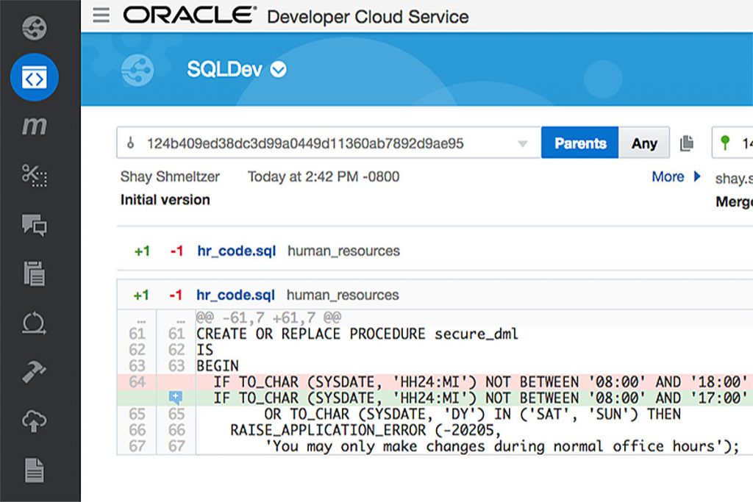
Task: Add a comment on the changed line
Action: tap(176, 397)
